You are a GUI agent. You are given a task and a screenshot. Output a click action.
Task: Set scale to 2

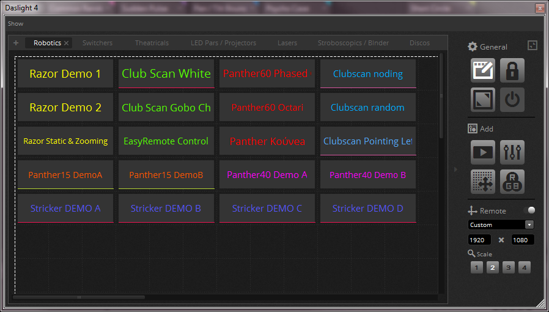[x=493, y=267]
